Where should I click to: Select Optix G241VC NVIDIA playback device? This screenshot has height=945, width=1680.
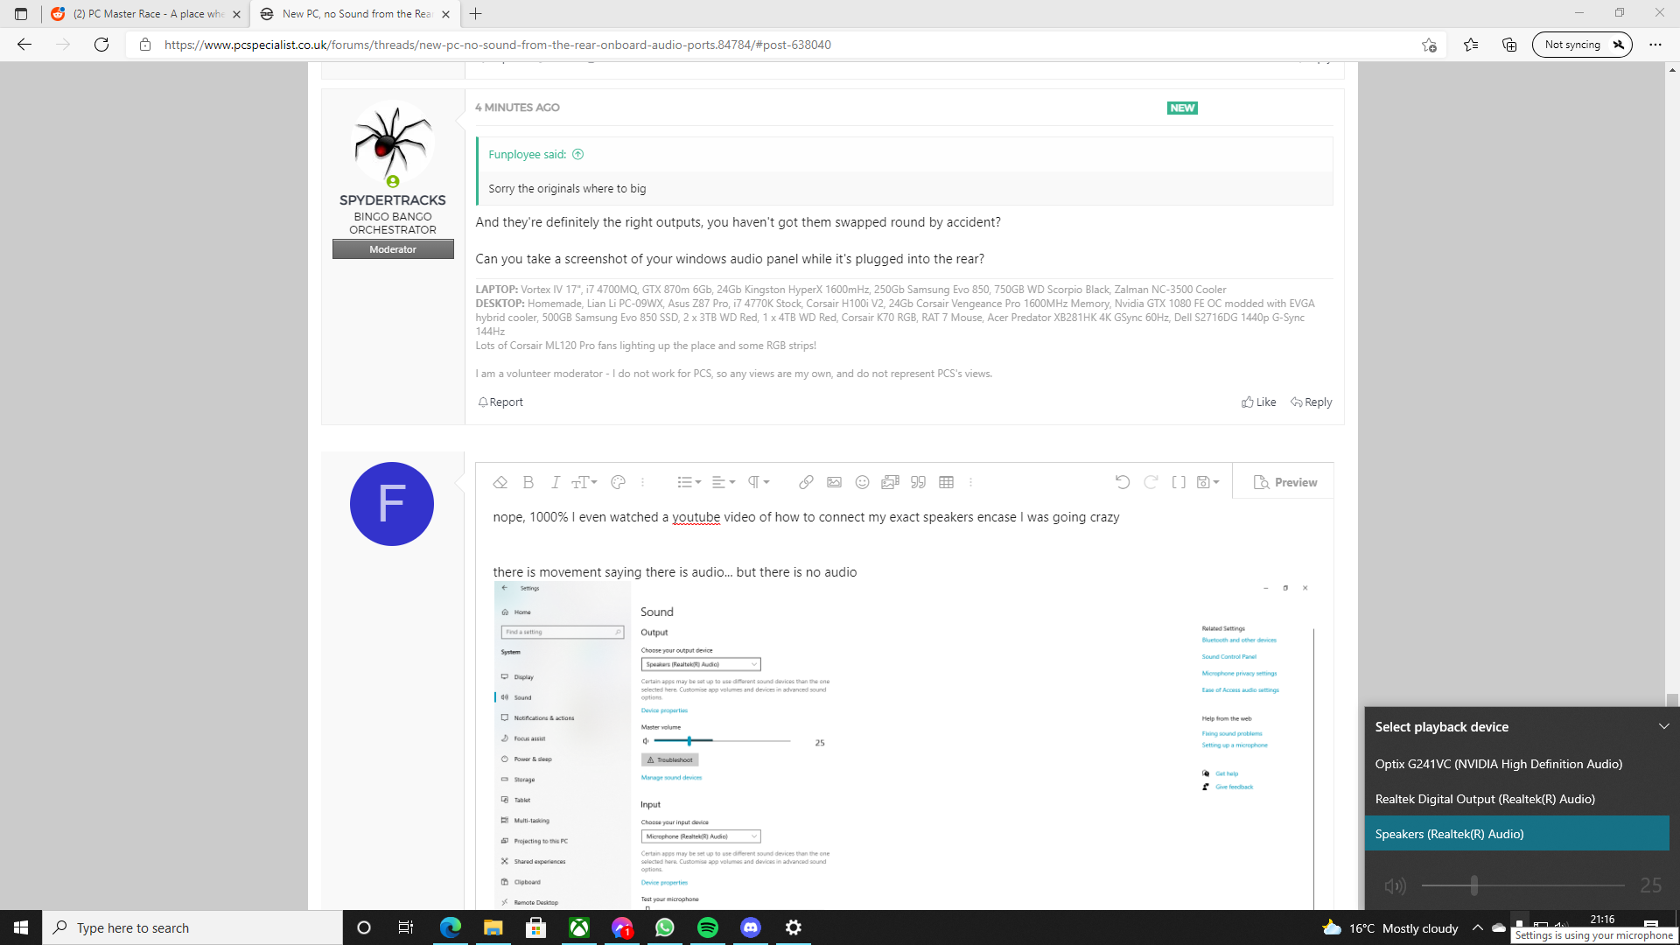click(x=1516, y=763)
